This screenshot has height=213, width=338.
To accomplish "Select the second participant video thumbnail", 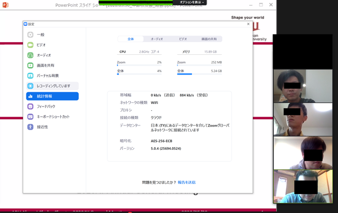I will (x=303, y=119).
